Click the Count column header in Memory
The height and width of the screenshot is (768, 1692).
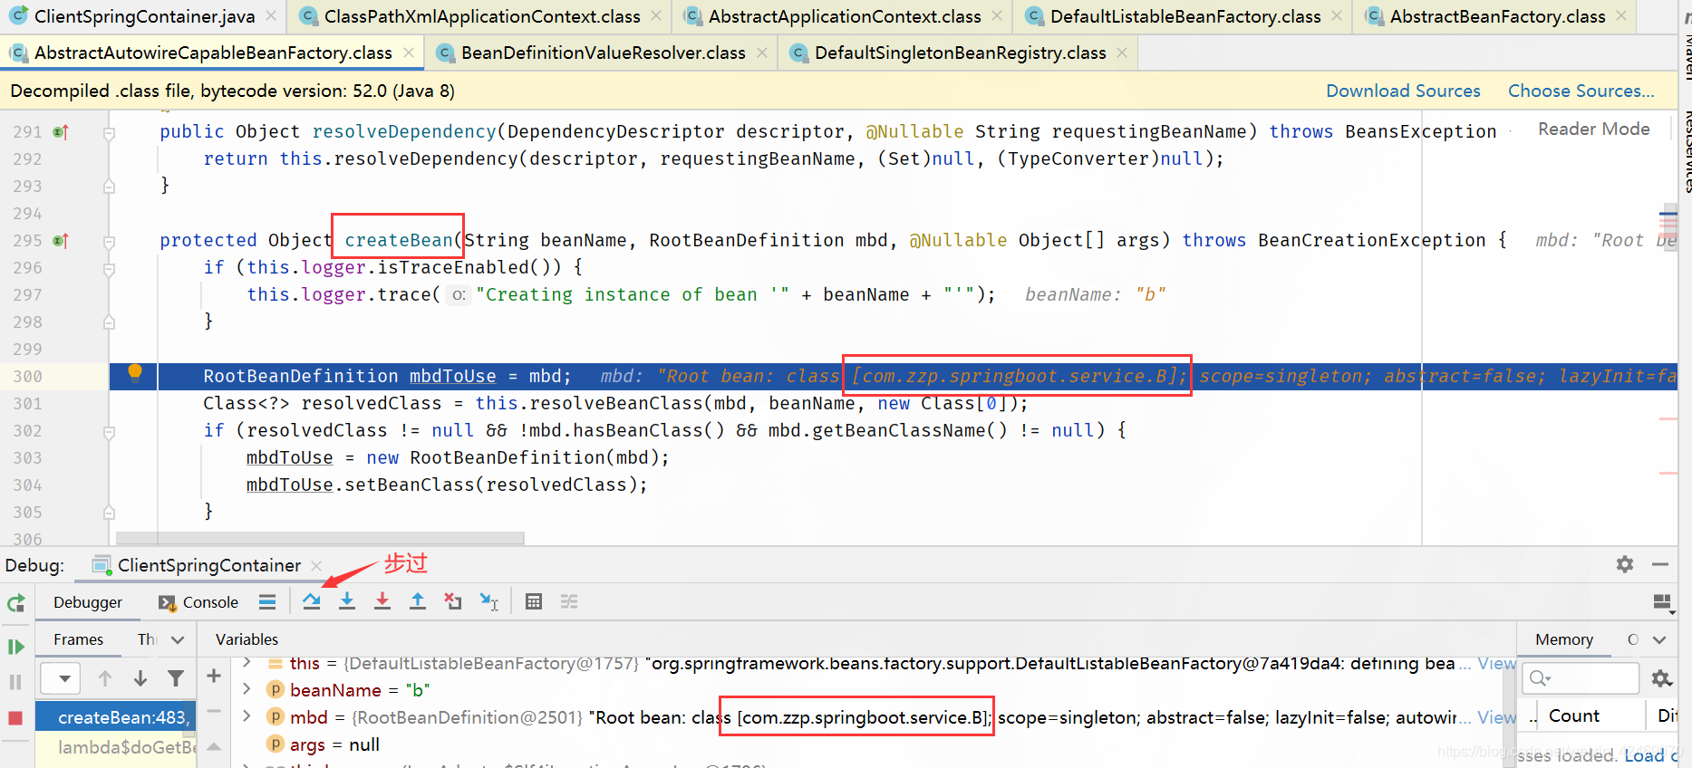(x=1574, y=715)
